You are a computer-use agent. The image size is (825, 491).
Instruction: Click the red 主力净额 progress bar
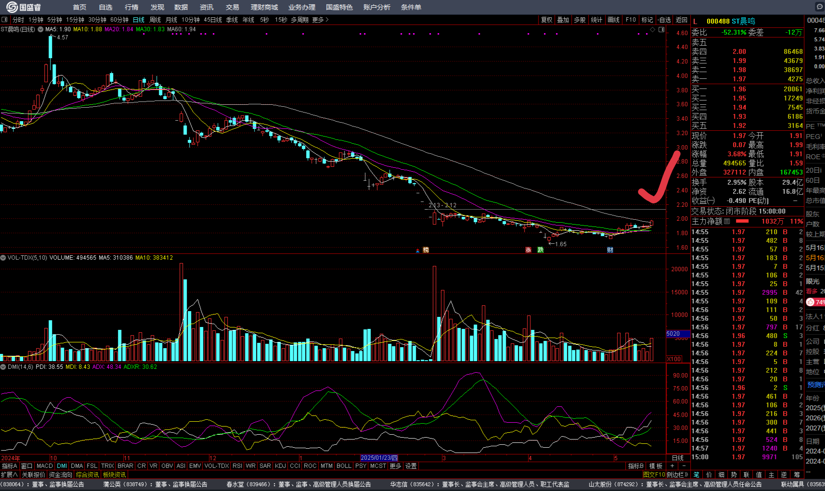pyautogui.click(x=743, y=221)
